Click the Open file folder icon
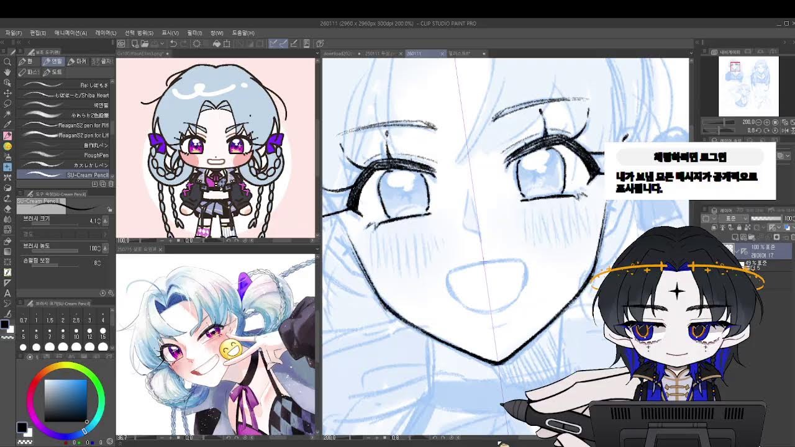Image resolution: width=795 pixels, height=447 pixels. click(x=143, y=43)
